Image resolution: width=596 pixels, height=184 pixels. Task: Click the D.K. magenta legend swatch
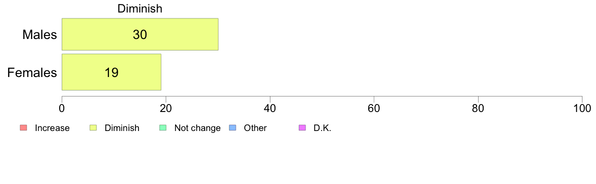pos(302,128)
